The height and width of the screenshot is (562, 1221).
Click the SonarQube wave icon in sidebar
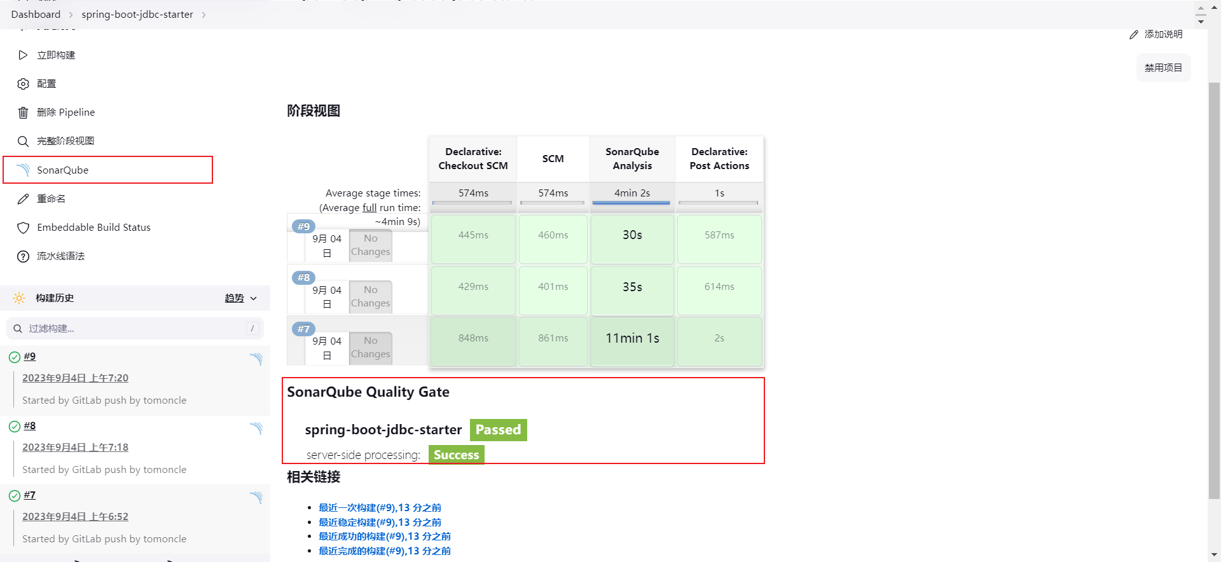point(23,170)
